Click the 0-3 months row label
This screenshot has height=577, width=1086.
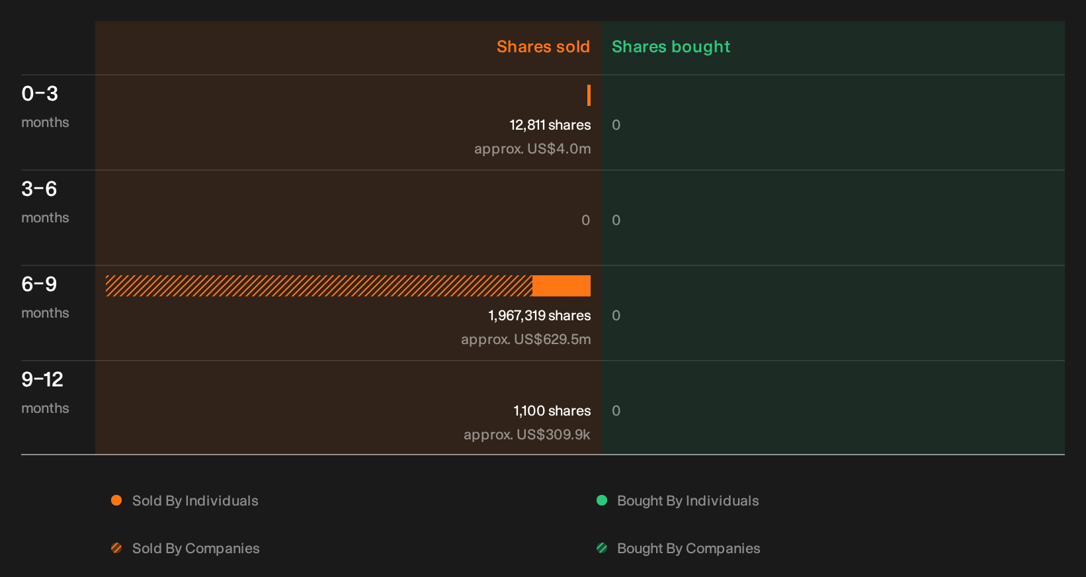(x=45, y=107)
